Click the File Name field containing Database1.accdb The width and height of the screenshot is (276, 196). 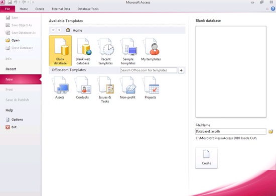(231, 131)
